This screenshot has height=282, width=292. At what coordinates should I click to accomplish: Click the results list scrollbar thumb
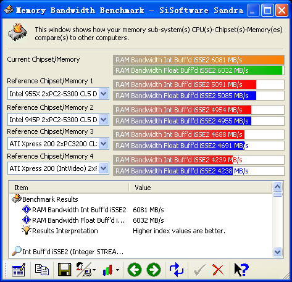278,194
